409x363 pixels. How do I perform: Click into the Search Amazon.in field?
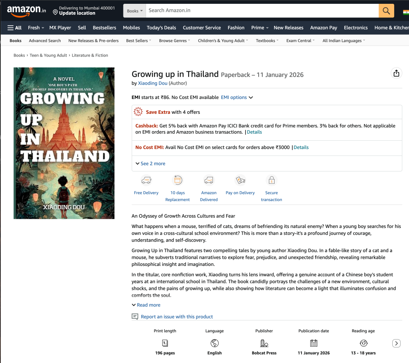point(262,11)
